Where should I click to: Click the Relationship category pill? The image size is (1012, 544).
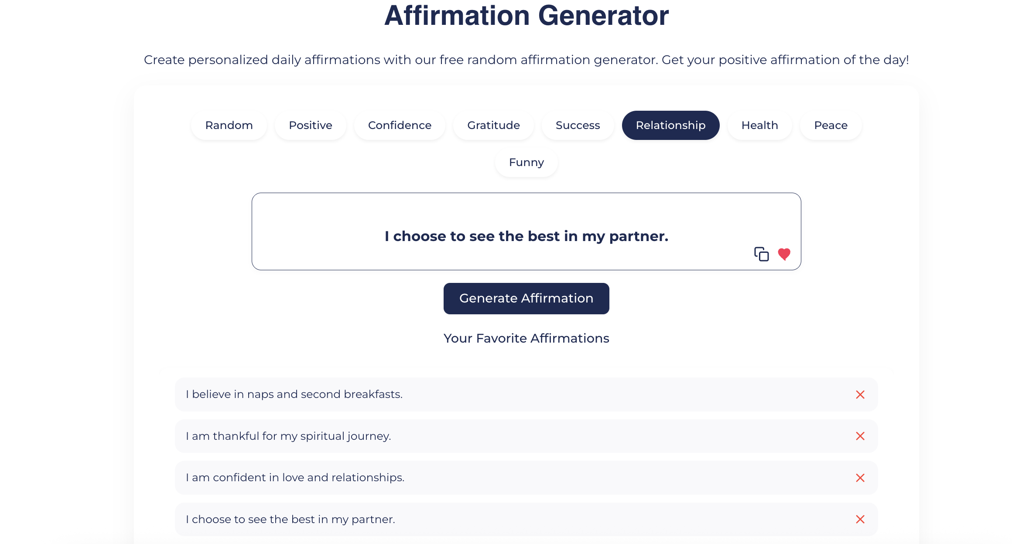(x=670, y=125)
